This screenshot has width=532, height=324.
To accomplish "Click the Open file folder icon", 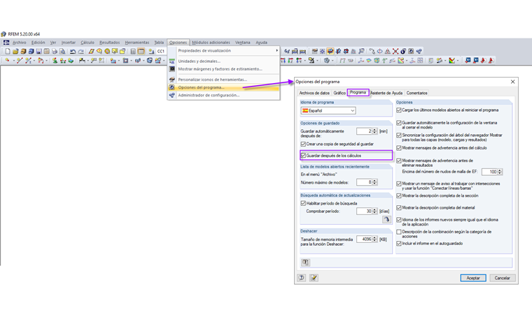I will click(x=15, y=52).
